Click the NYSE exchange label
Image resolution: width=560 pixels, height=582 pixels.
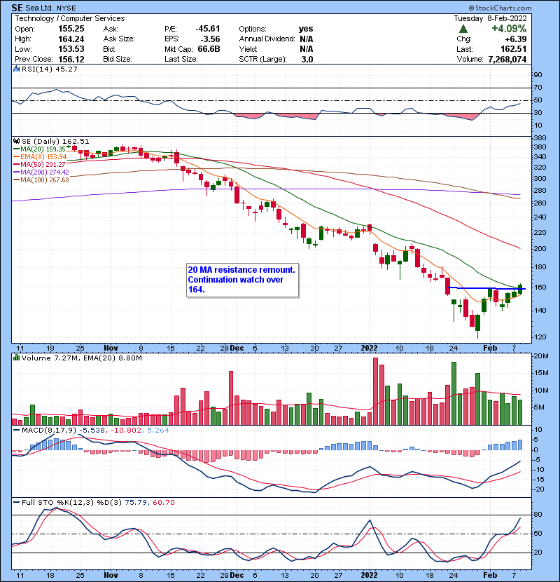pos(66,8)
